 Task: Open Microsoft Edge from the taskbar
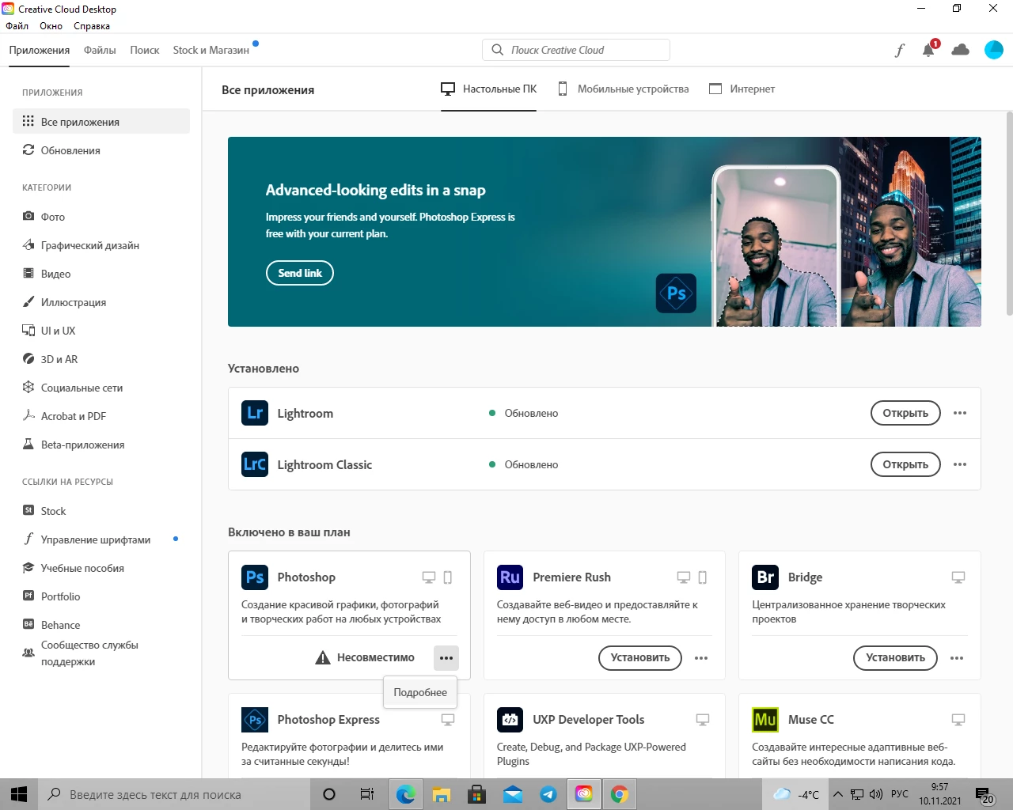(405, 794)
